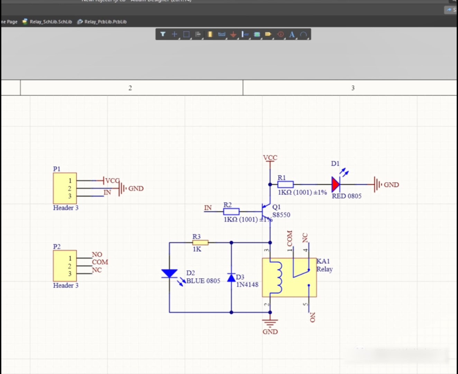Select the Net Label placement tool
Viewport: 458px width, 374px height.
click(x=221, y=34)
